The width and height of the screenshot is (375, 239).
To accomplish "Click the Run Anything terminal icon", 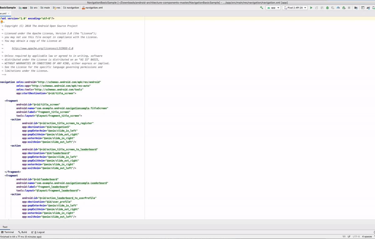I will 363,7.
